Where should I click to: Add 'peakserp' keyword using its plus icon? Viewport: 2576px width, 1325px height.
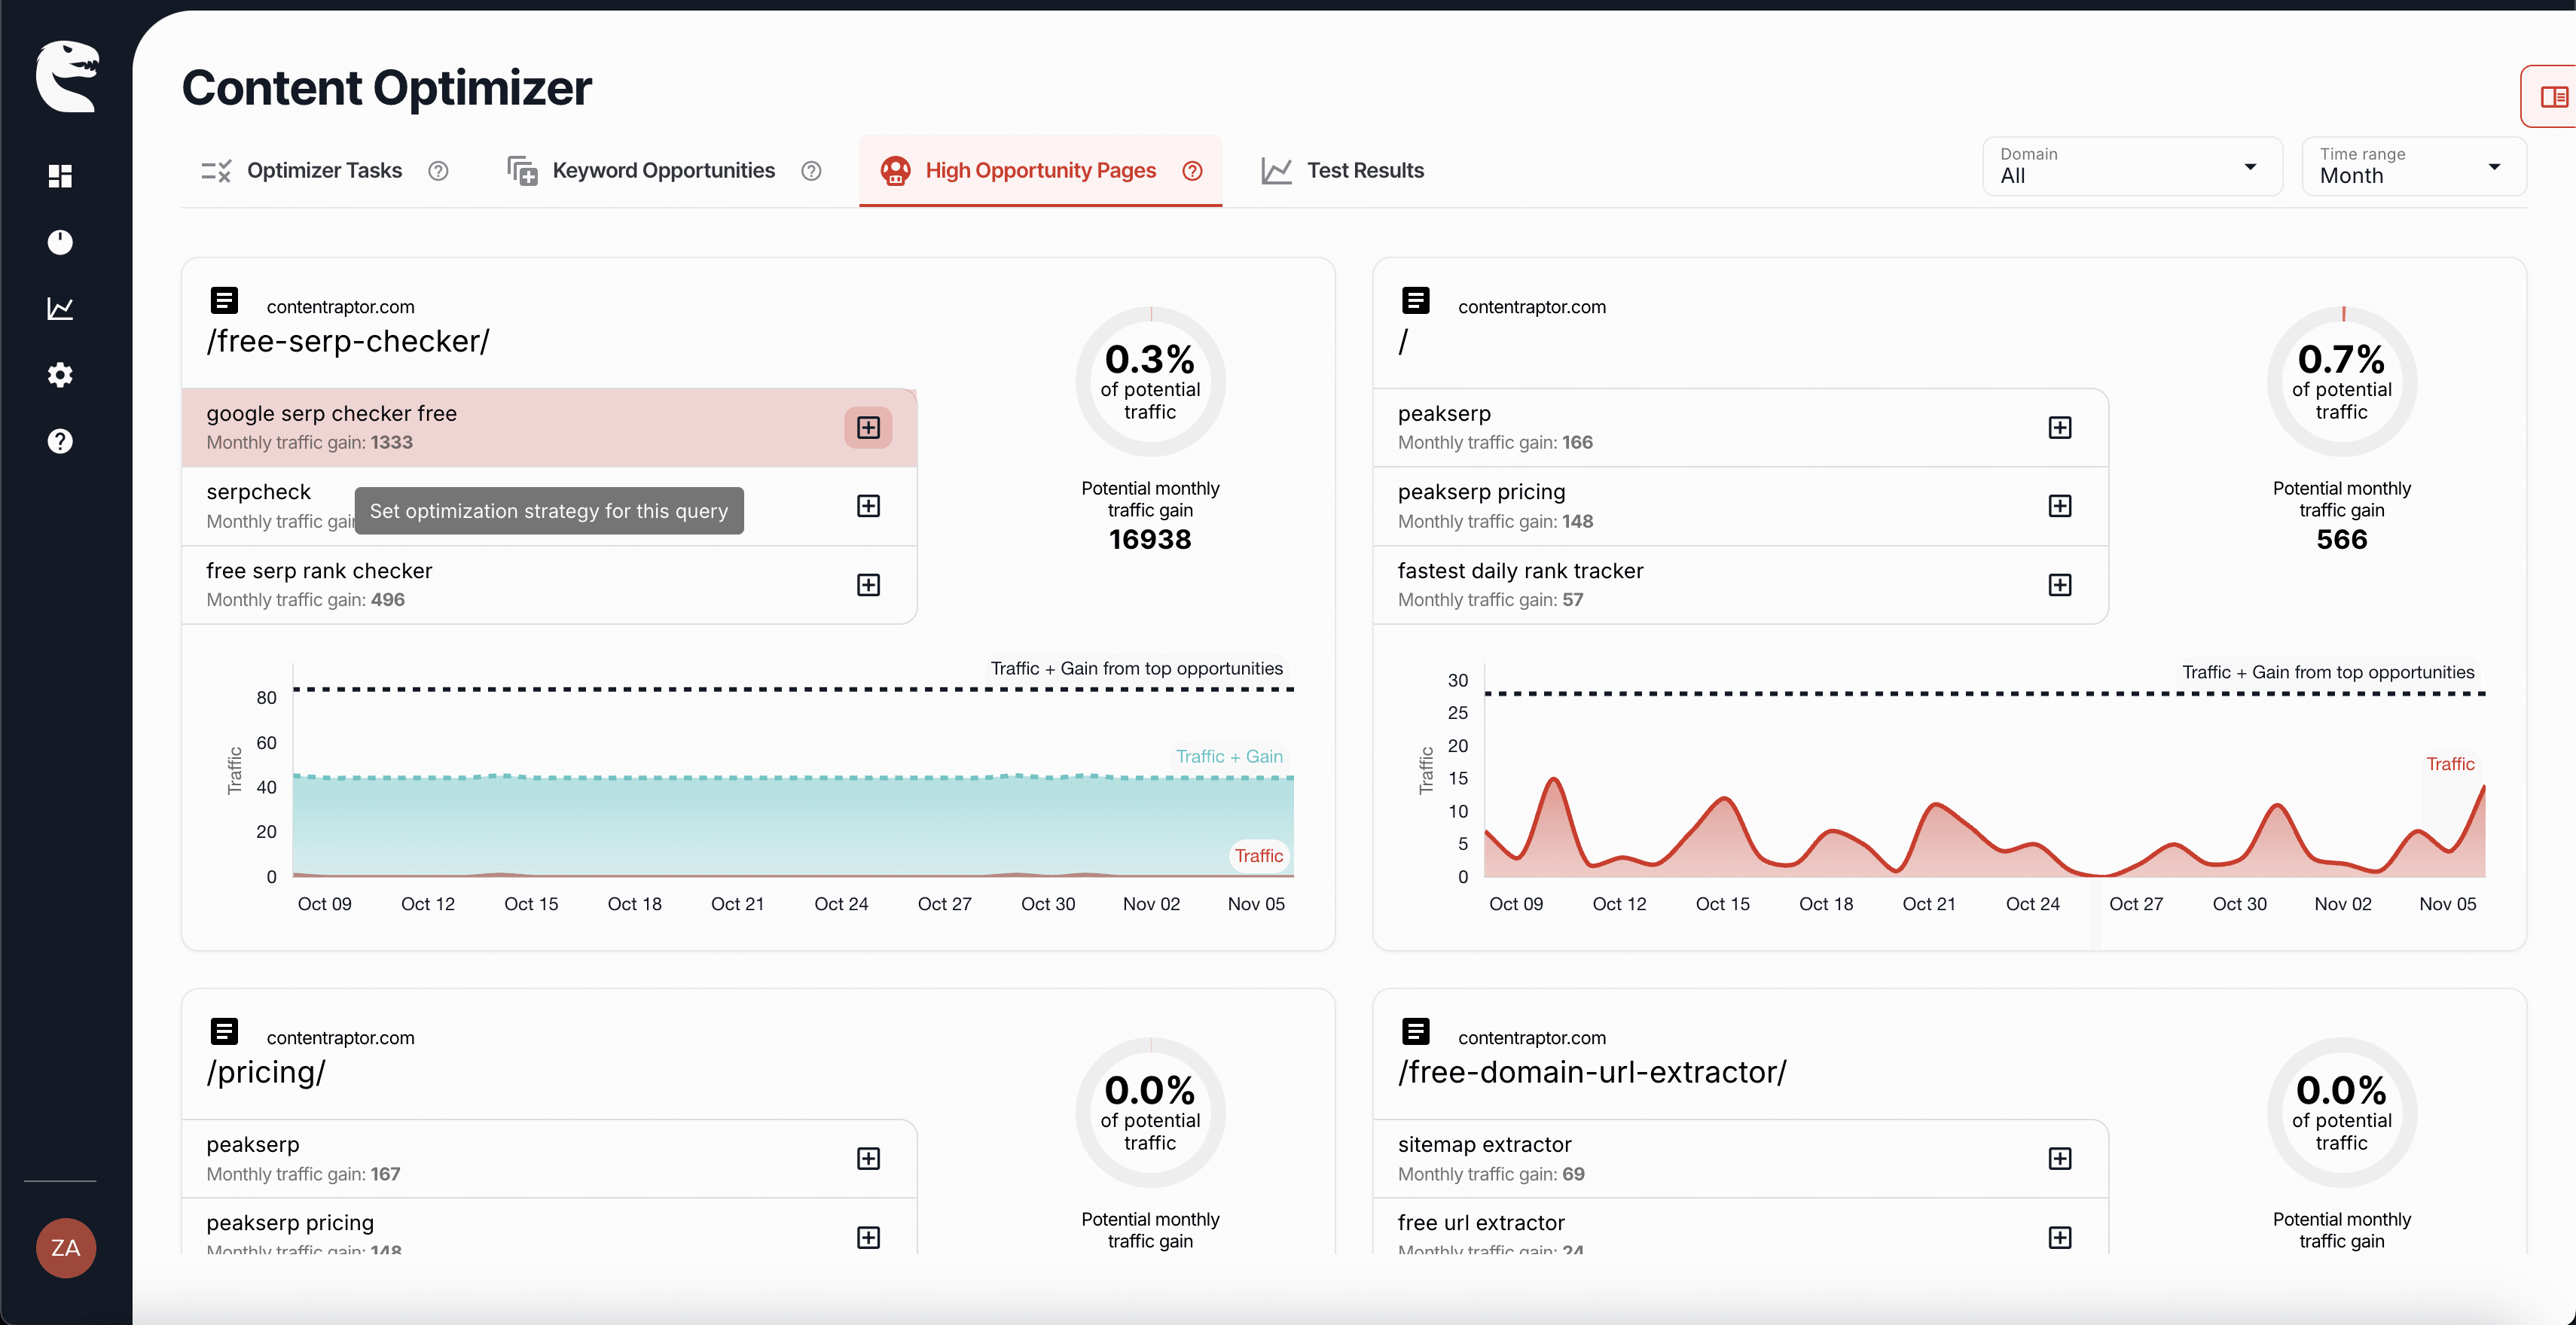[2060, 427]
